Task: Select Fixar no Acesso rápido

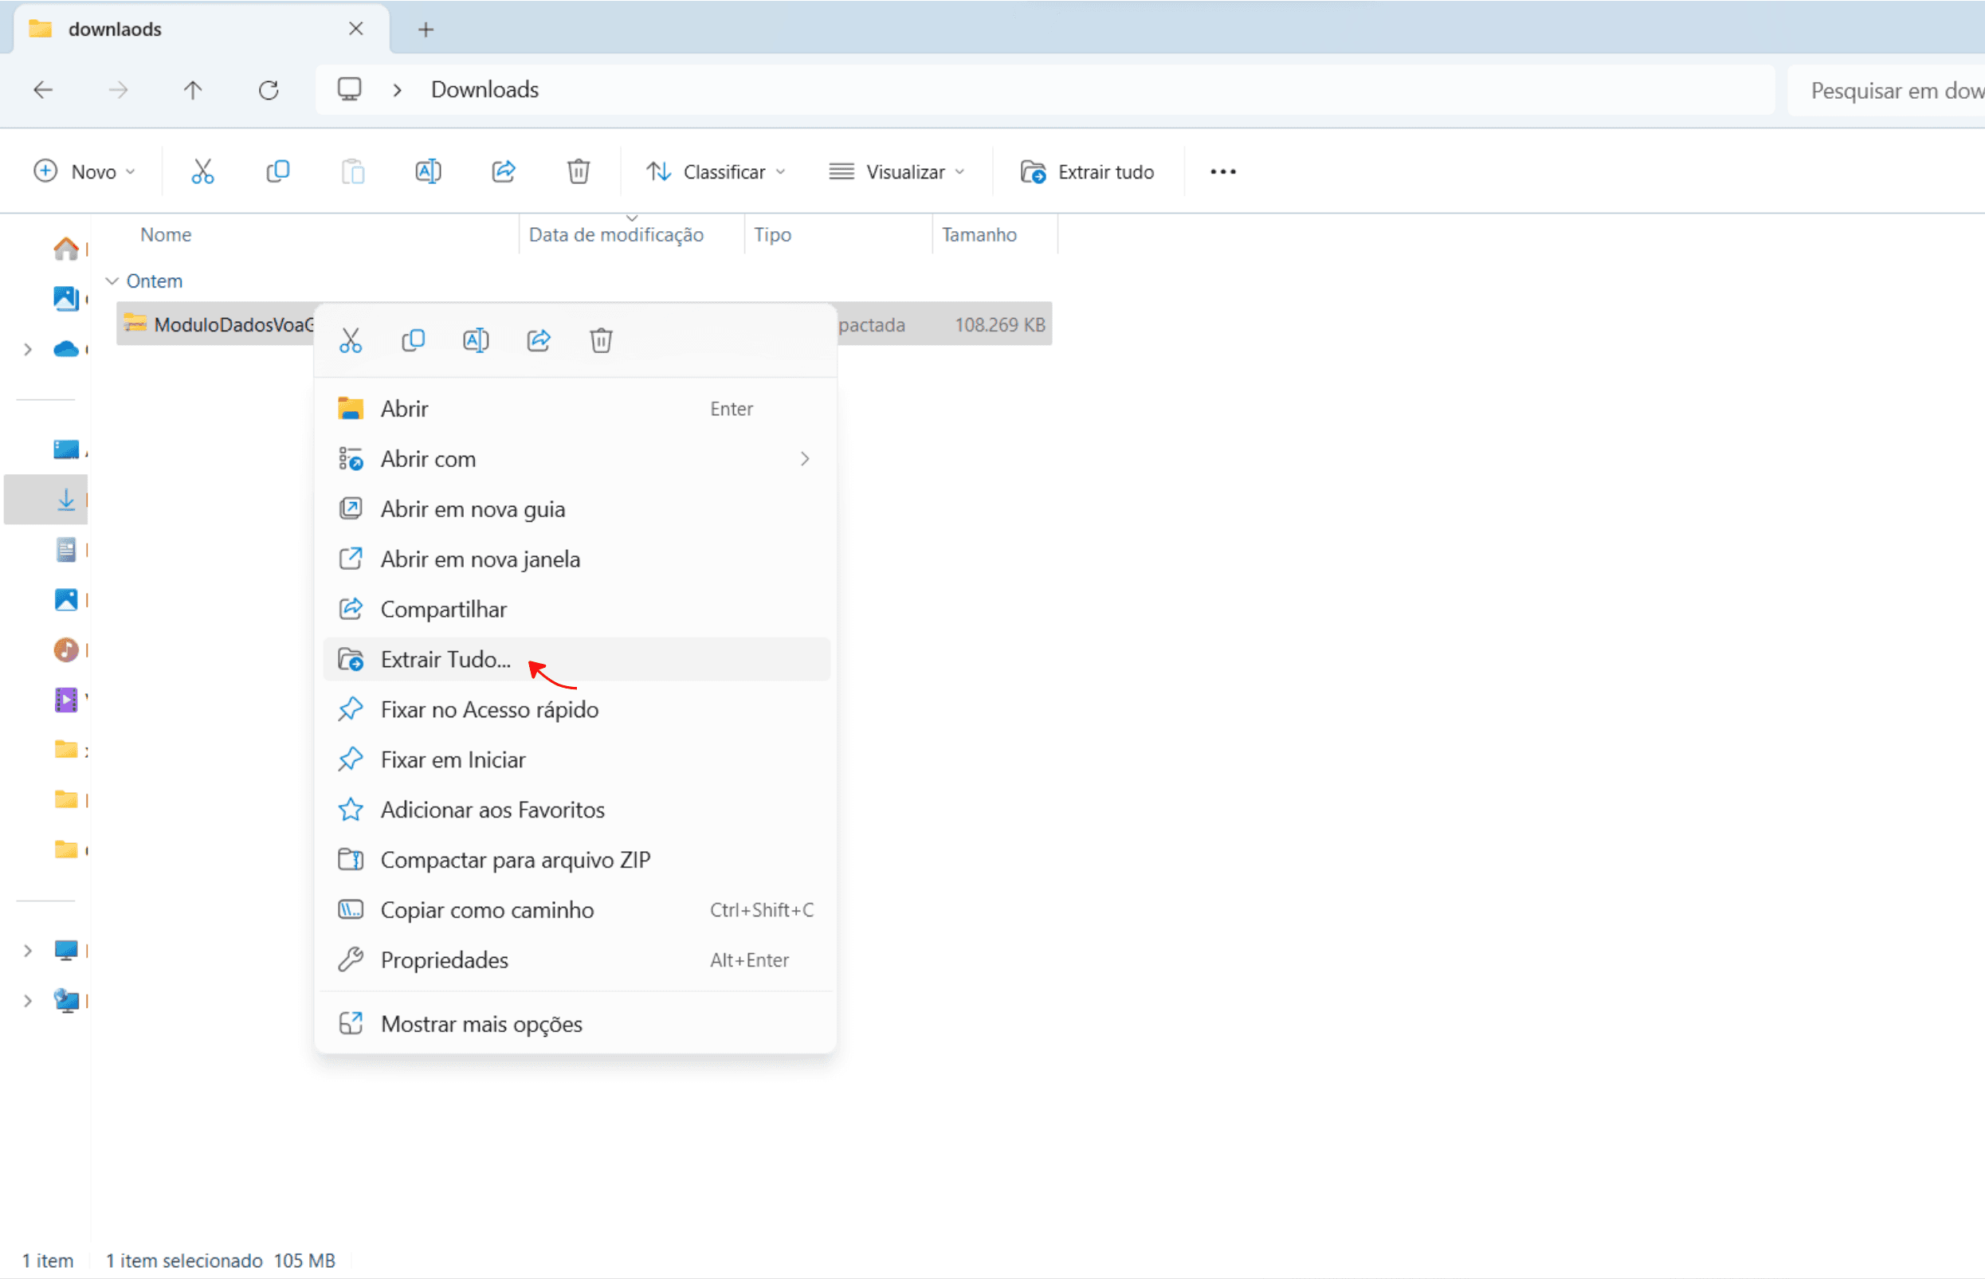Action: (x=576, y=709)
